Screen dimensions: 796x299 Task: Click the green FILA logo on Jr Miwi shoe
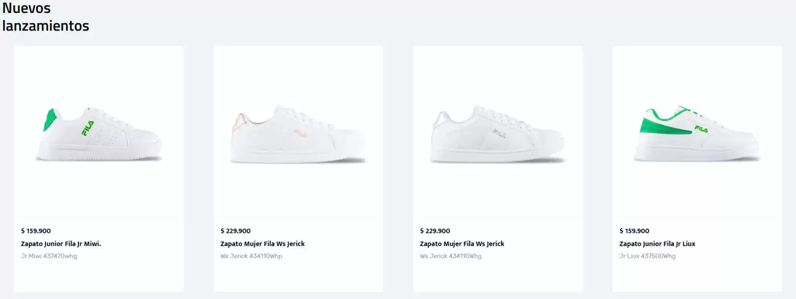pyautogui.click(x=88, y=128)
